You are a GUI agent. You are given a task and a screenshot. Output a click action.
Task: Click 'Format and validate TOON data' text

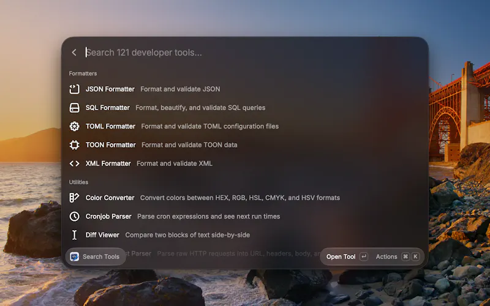pos(189,145)
